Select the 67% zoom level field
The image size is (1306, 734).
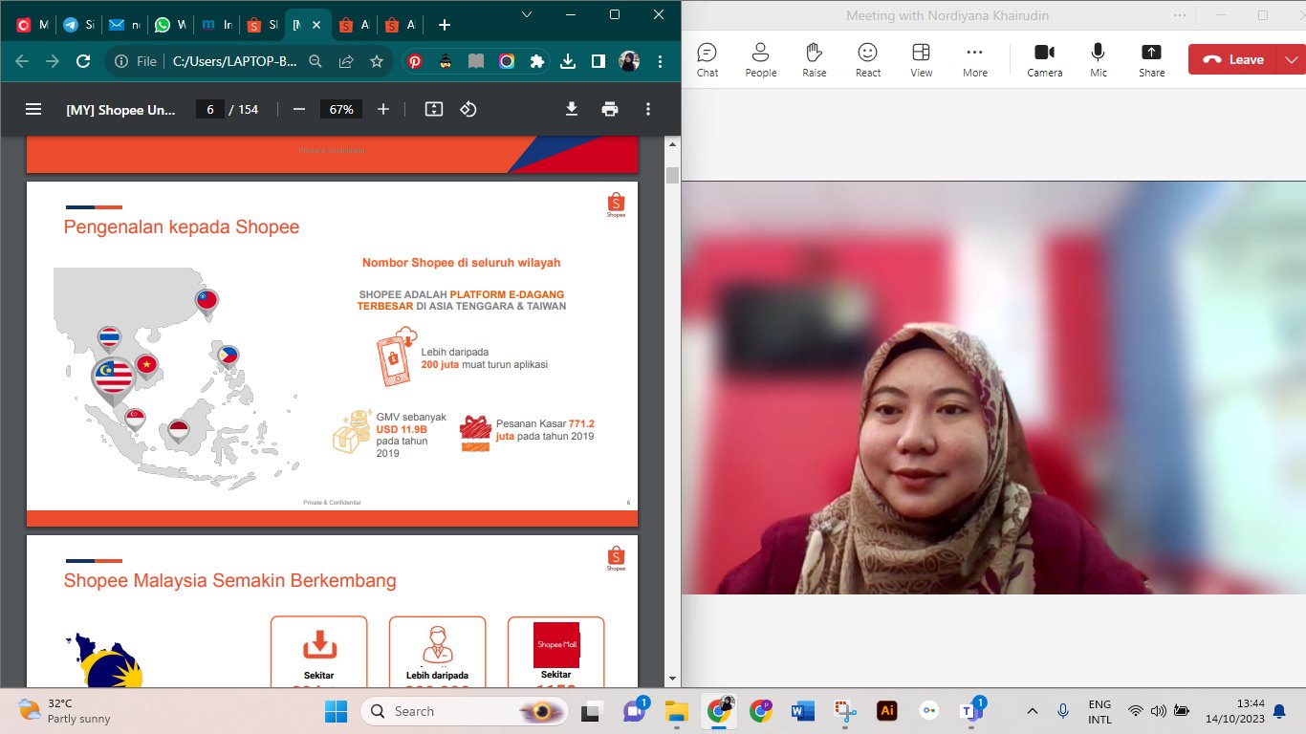[341, 109]
